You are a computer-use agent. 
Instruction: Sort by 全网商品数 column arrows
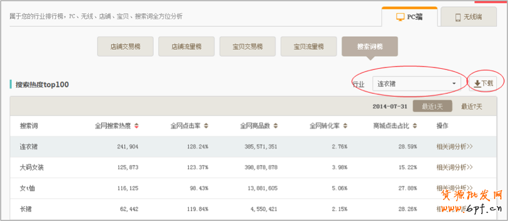coord(275,126)
